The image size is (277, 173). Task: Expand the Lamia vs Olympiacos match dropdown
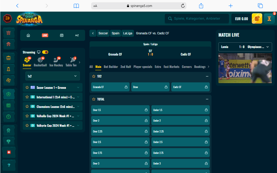(267, 47)
